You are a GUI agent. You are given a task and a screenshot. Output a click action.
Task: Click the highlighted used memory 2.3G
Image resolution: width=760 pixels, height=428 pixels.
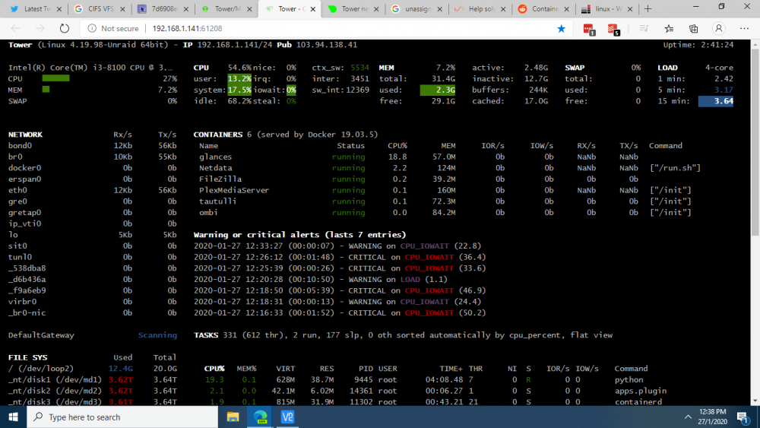click(x=438, y=90)
